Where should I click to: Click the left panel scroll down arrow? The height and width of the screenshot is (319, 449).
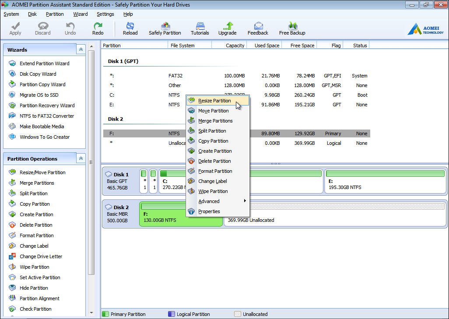point(91,312)
